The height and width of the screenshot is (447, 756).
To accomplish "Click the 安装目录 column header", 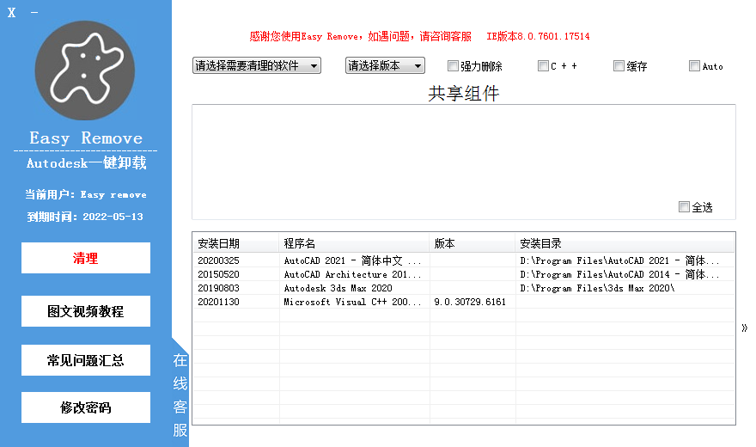I will (x=625, y=243).
